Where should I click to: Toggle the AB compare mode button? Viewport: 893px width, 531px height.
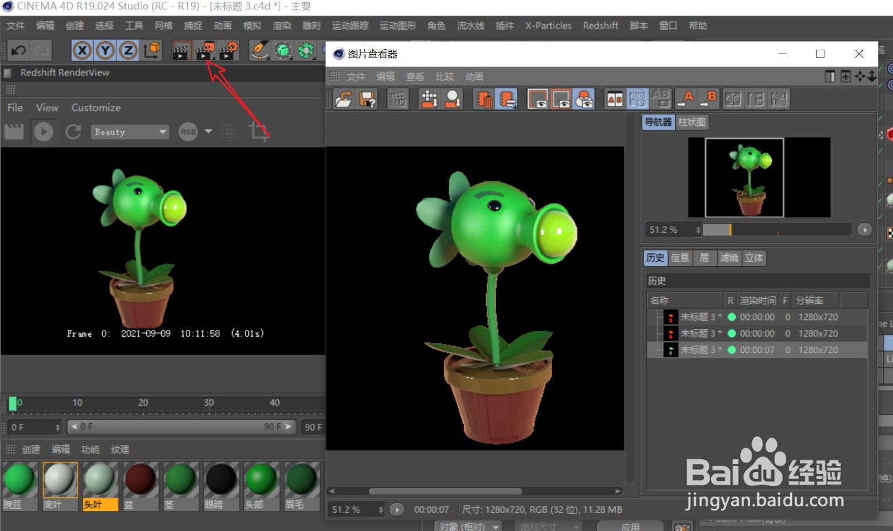[614, 99]
